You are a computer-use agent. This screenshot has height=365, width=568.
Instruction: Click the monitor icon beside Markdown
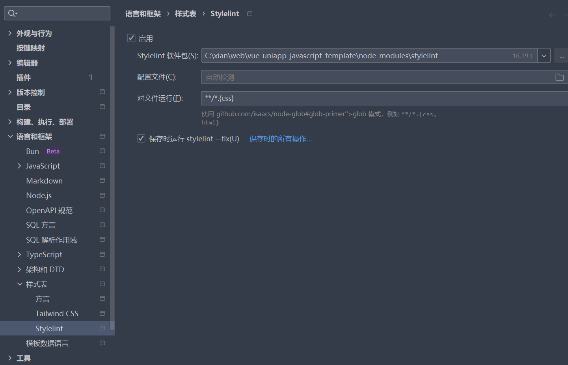pos(102,180)
